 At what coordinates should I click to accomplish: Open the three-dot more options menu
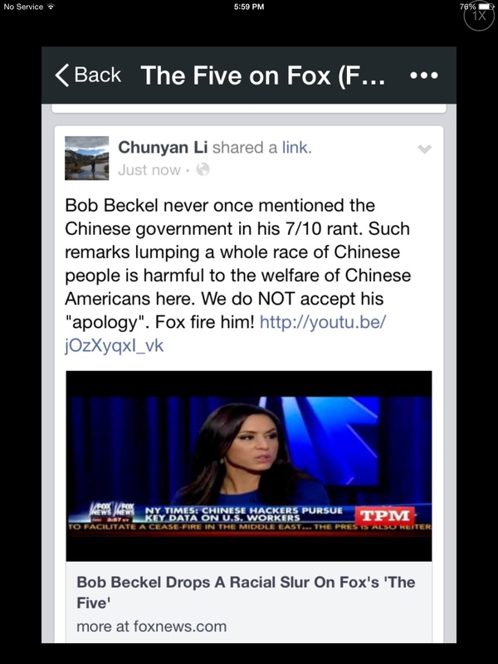point(424,76)
